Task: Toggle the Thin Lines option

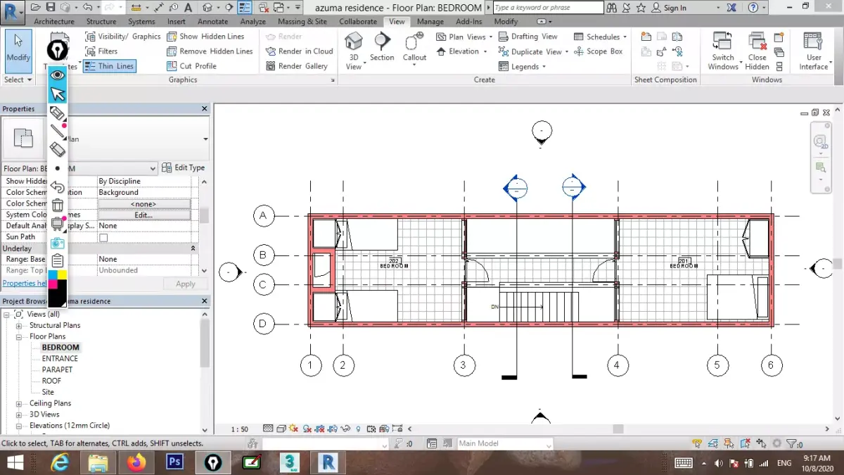Action: [109, 66]
